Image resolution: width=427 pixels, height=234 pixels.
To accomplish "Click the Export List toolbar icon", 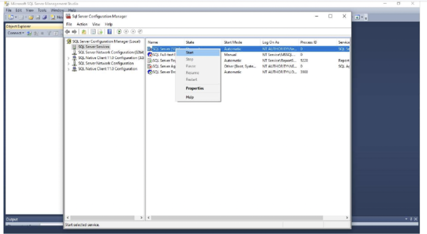I will [100, 32].
